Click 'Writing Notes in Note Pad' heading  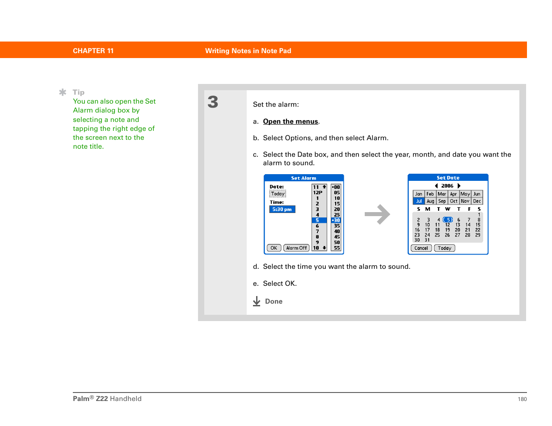pos(248,51)
